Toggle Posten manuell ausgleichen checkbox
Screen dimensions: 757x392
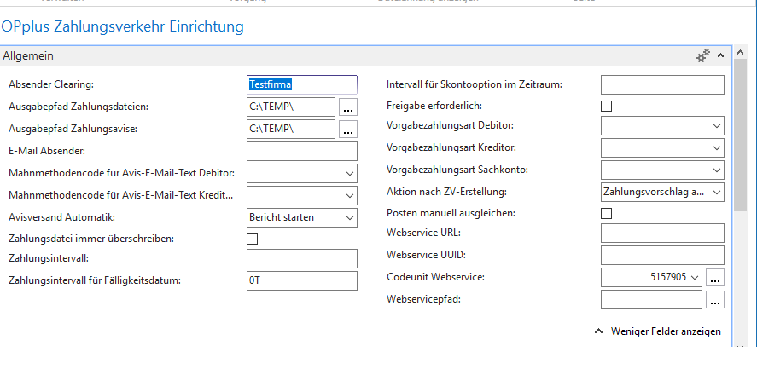[607, 214]
